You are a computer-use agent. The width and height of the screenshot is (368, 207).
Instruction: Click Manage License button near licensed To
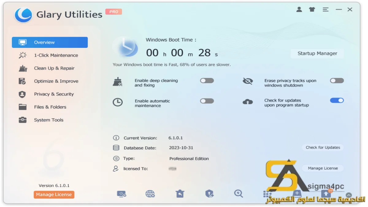pos(323,168)
